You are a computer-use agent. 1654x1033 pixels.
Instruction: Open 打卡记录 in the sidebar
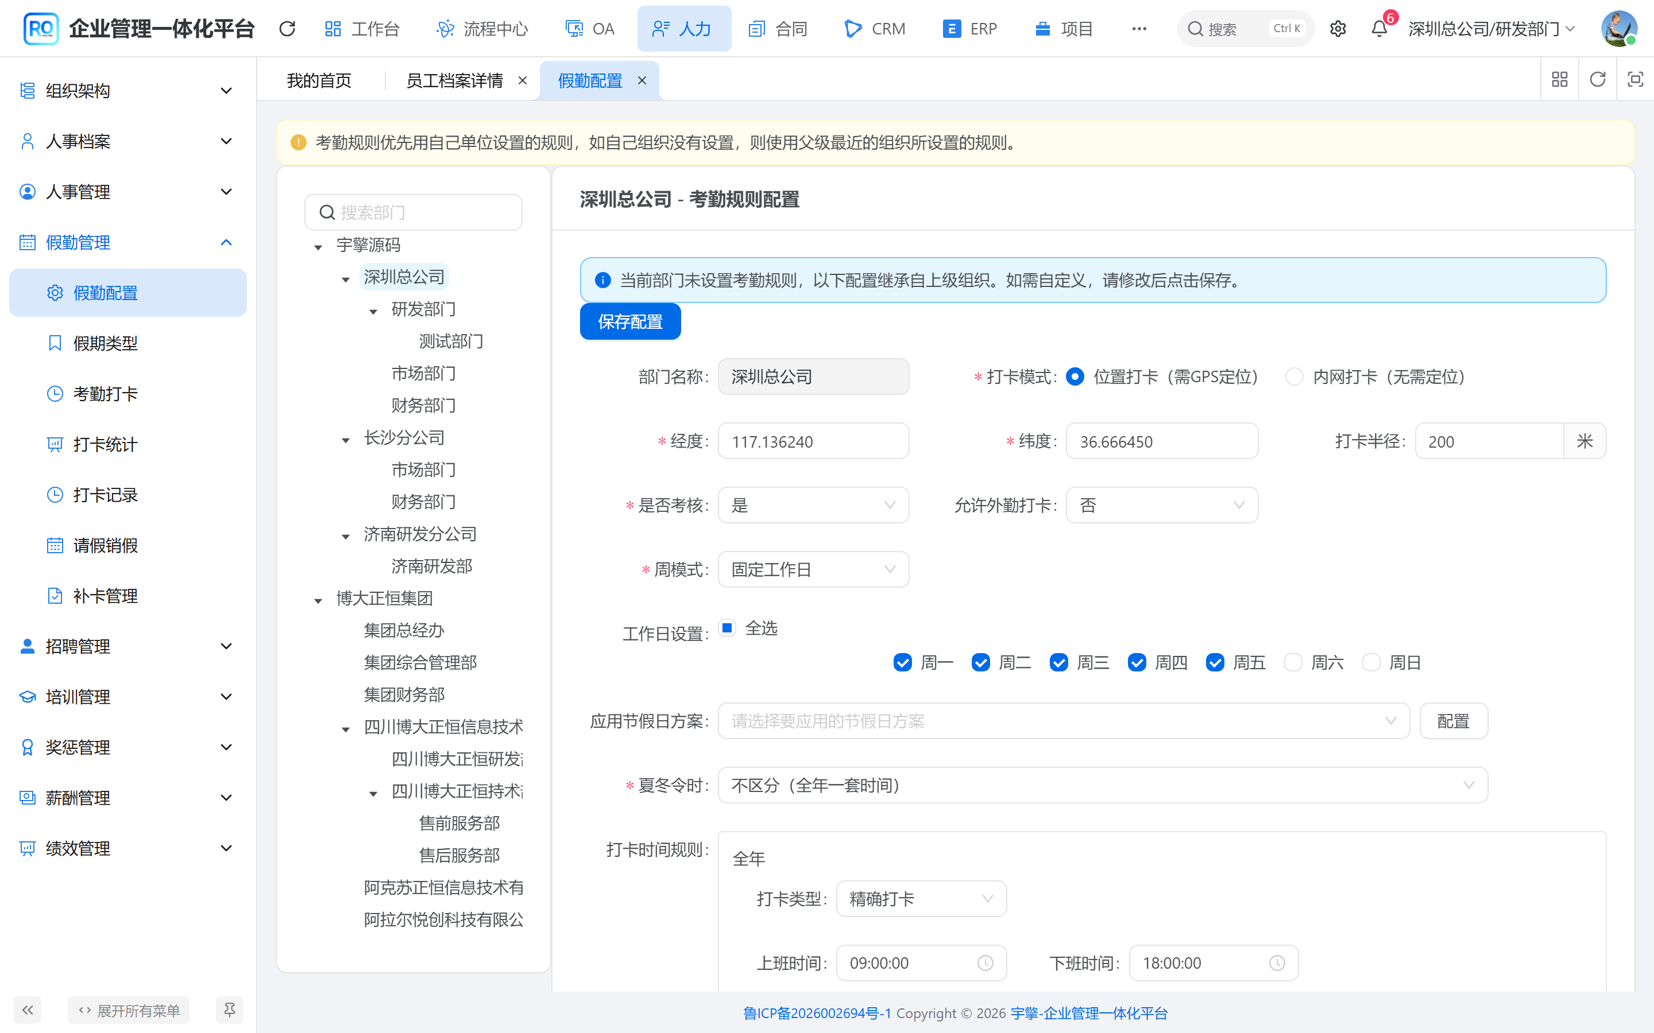(128, 495)
